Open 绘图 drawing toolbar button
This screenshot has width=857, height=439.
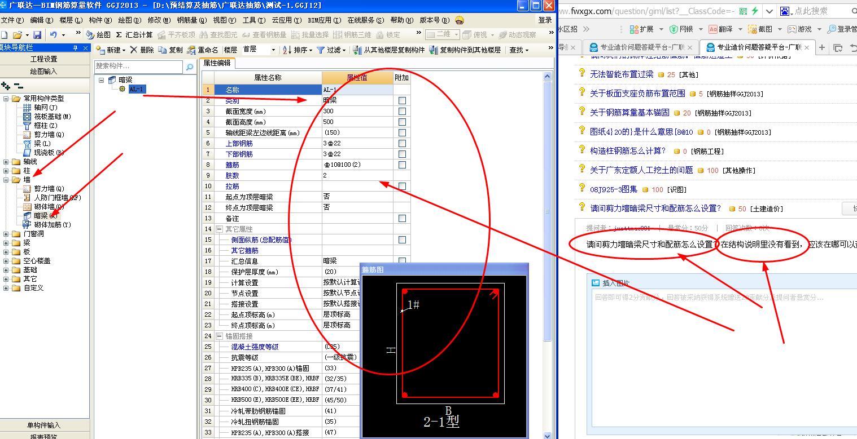tap(98, 35)
